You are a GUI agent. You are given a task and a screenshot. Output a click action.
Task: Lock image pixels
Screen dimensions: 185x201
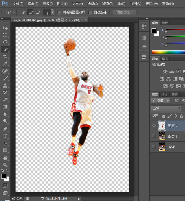click(x=169, y=116)
